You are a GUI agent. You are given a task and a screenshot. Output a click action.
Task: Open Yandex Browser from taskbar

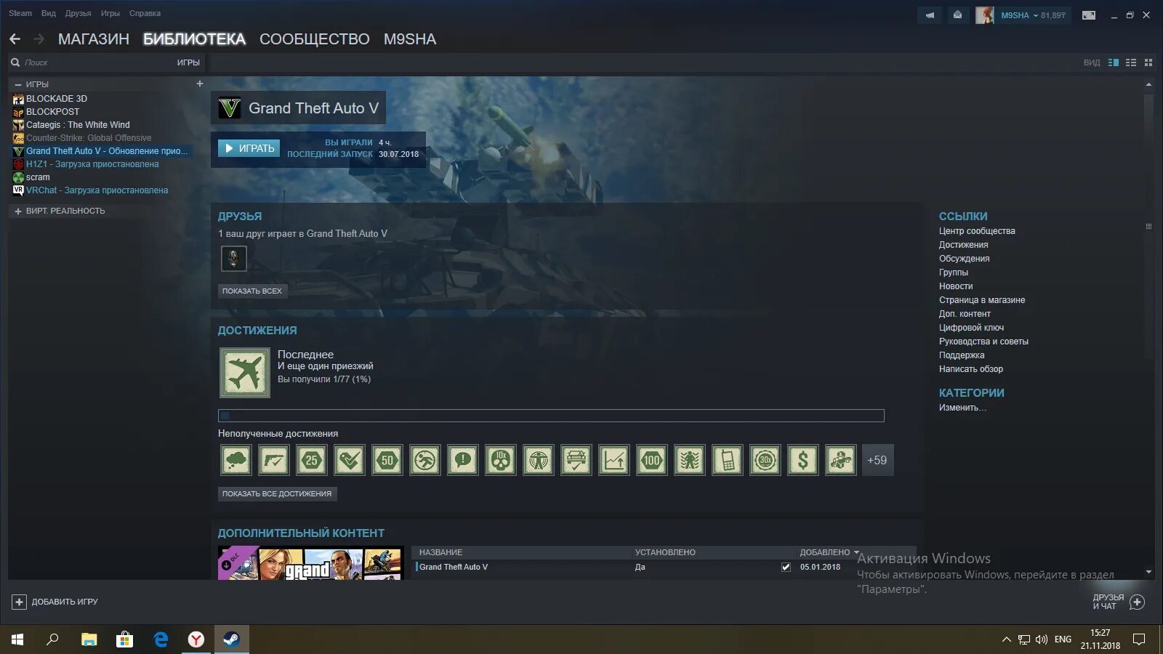196,639
